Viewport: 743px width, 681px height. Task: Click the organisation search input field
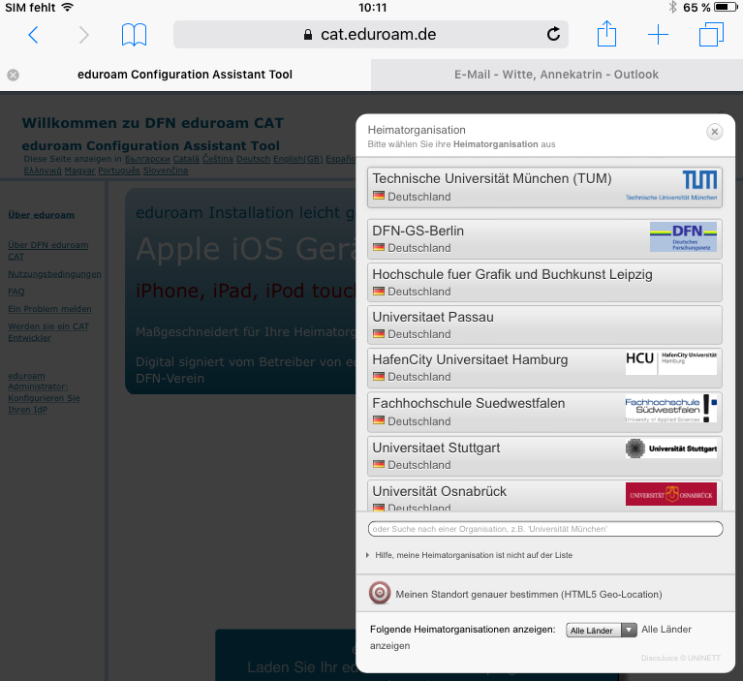545,529
